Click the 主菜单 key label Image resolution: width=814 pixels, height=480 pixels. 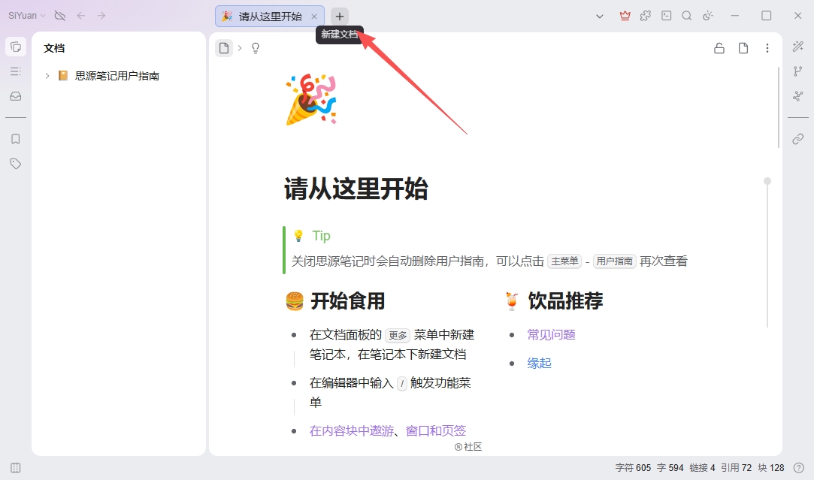point(564,261)
